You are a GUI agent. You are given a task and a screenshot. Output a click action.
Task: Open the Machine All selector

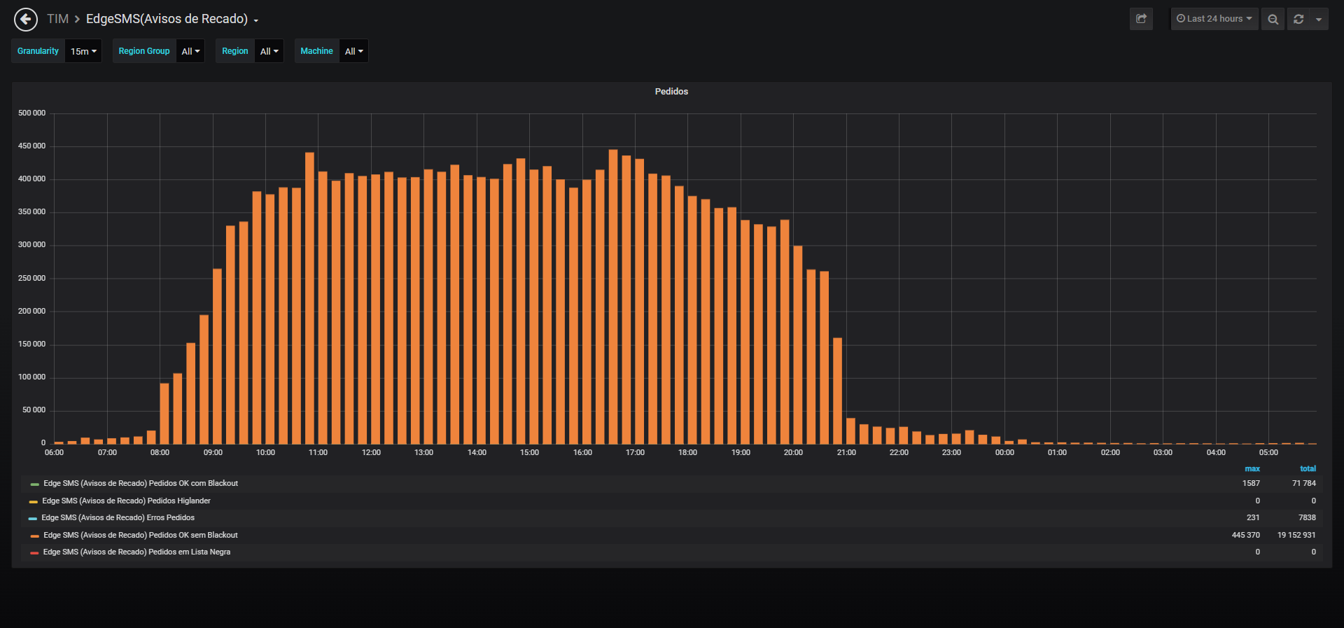tap(353, 51)
